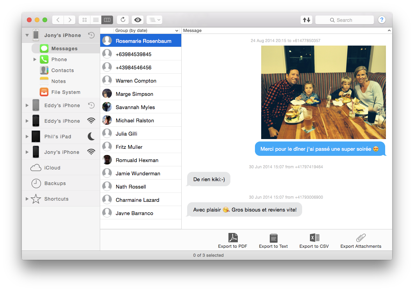This screenshot has height=291, width=414.
Task: Toggle the Quick Look eye button
Action: 138,20
